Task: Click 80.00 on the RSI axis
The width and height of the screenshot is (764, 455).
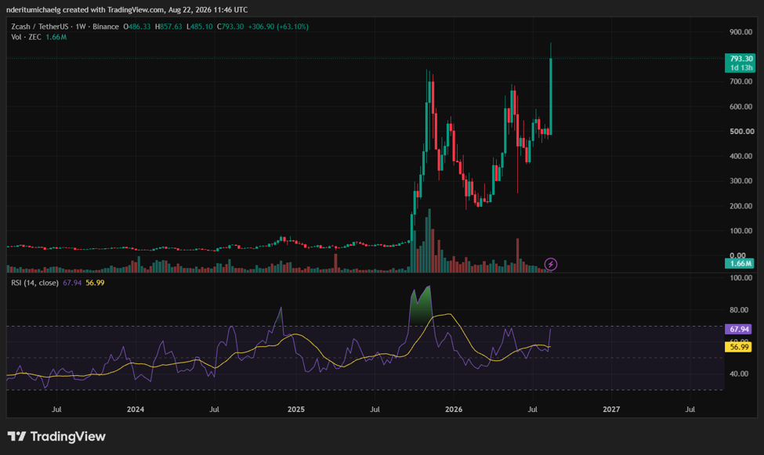Action: coord(739,310)
